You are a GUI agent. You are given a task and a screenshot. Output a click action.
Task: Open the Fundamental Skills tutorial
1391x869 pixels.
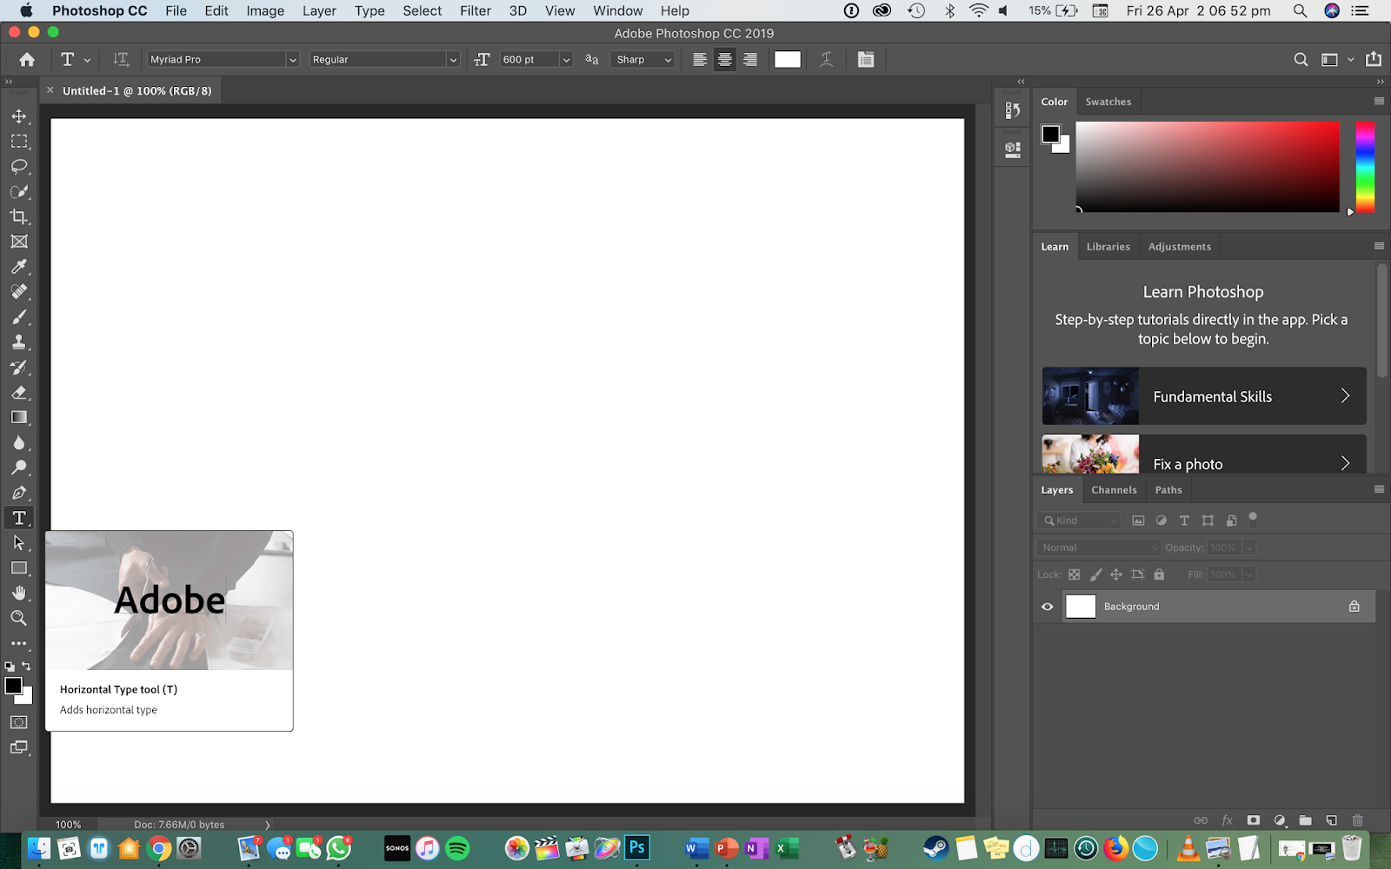pyautogui.click(x=1203, y=395)
